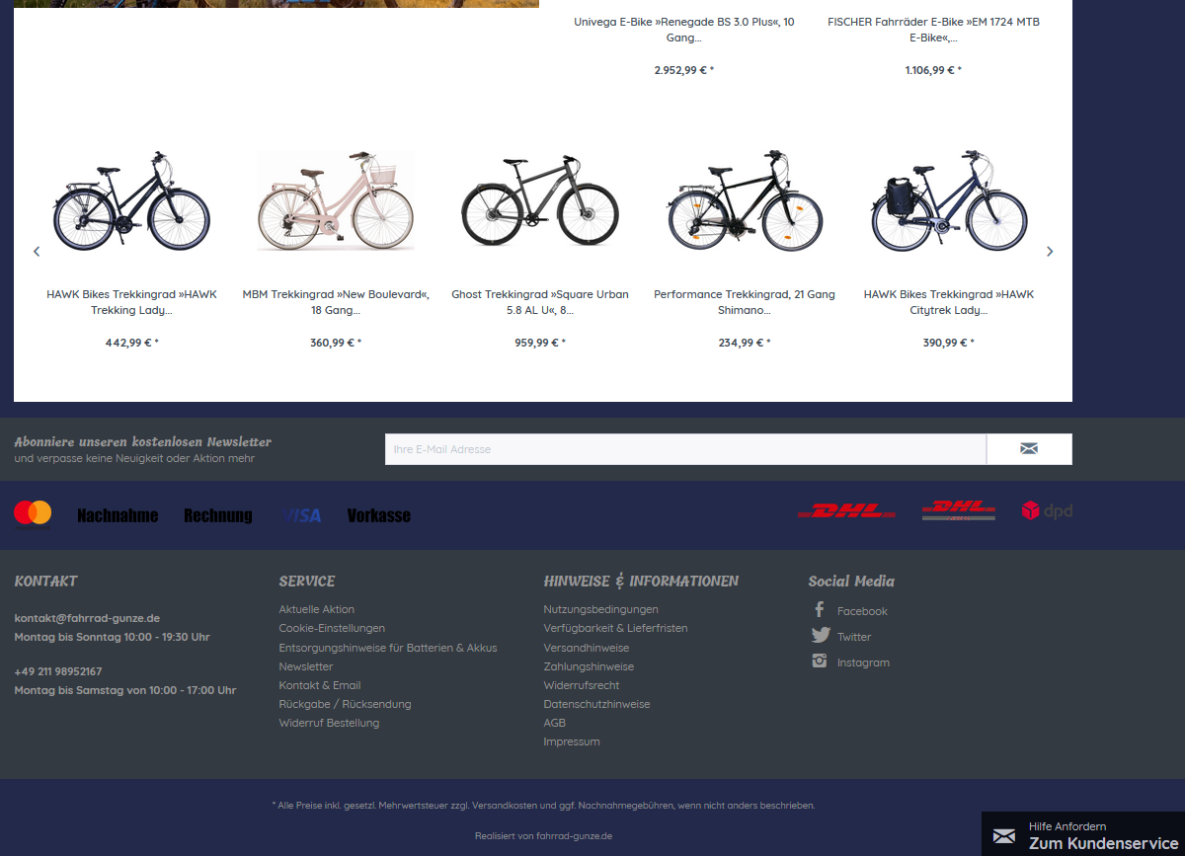The width and height of the screenshot is (1185, 856).
Task: Click the price 390,99 €
Action: coord(949,343)
